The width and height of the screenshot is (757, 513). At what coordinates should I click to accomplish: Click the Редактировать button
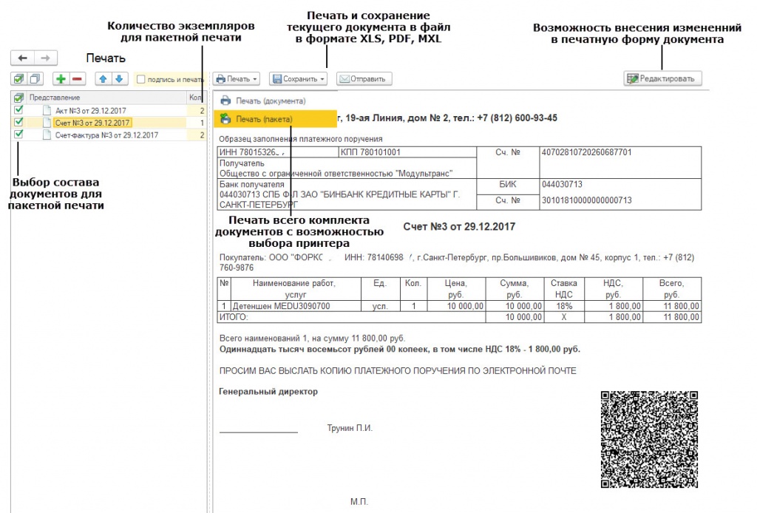(662, 78)
